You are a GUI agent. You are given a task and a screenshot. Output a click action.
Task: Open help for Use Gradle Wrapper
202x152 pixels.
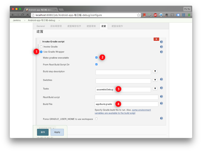click(161, 52)
